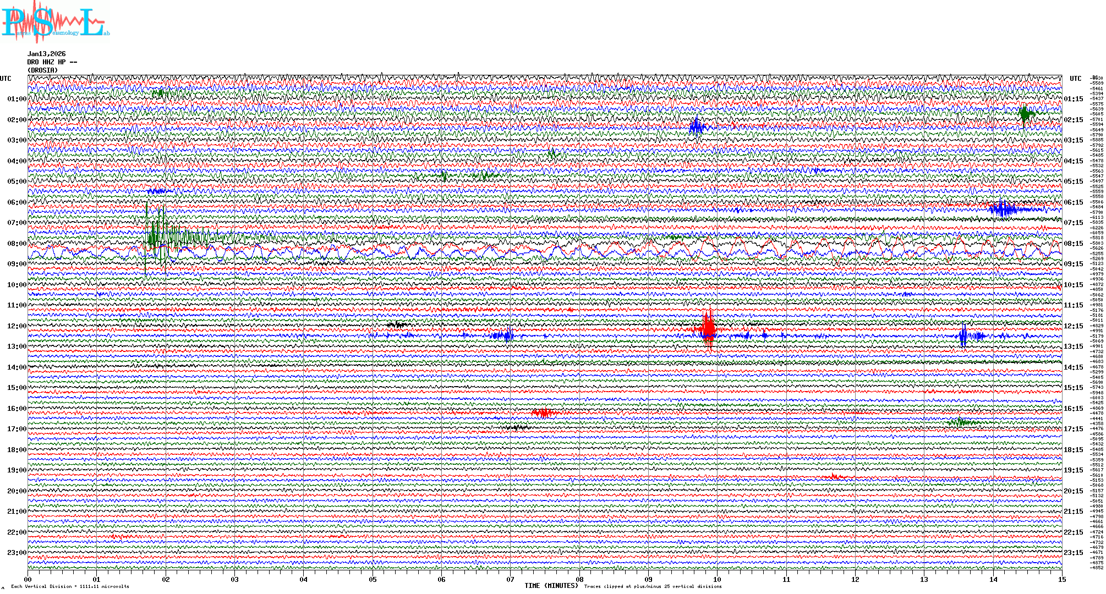The height and width of the screenshot is (594, 1106).
Task: Click the traces clipped footnote text
Action: [x=653, y=586]
